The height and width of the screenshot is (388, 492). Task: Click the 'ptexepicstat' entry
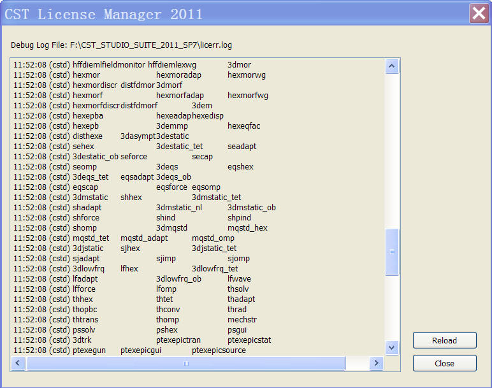tap(249, 340)
